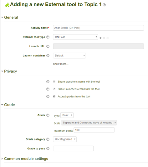Click the add tool type plus icon
This screenshot has width=148, height=167.
click(x=100, y=38)
